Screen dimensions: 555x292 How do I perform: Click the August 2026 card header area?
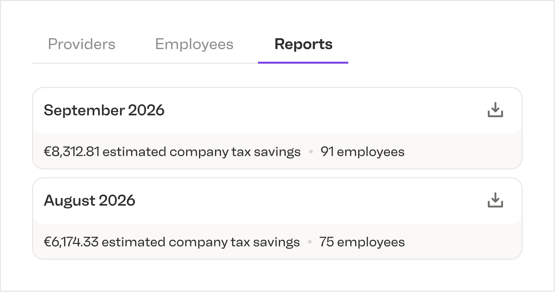(277, 201)
